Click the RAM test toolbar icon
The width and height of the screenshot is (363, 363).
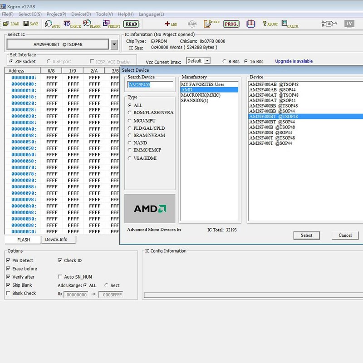[x=192, y=24]
